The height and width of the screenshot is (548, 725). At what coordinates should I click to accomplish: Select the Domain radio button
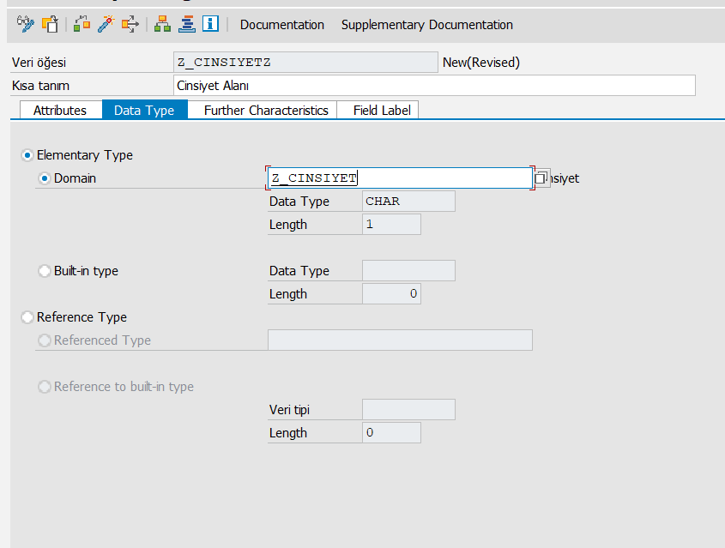[x=45, y=178]
